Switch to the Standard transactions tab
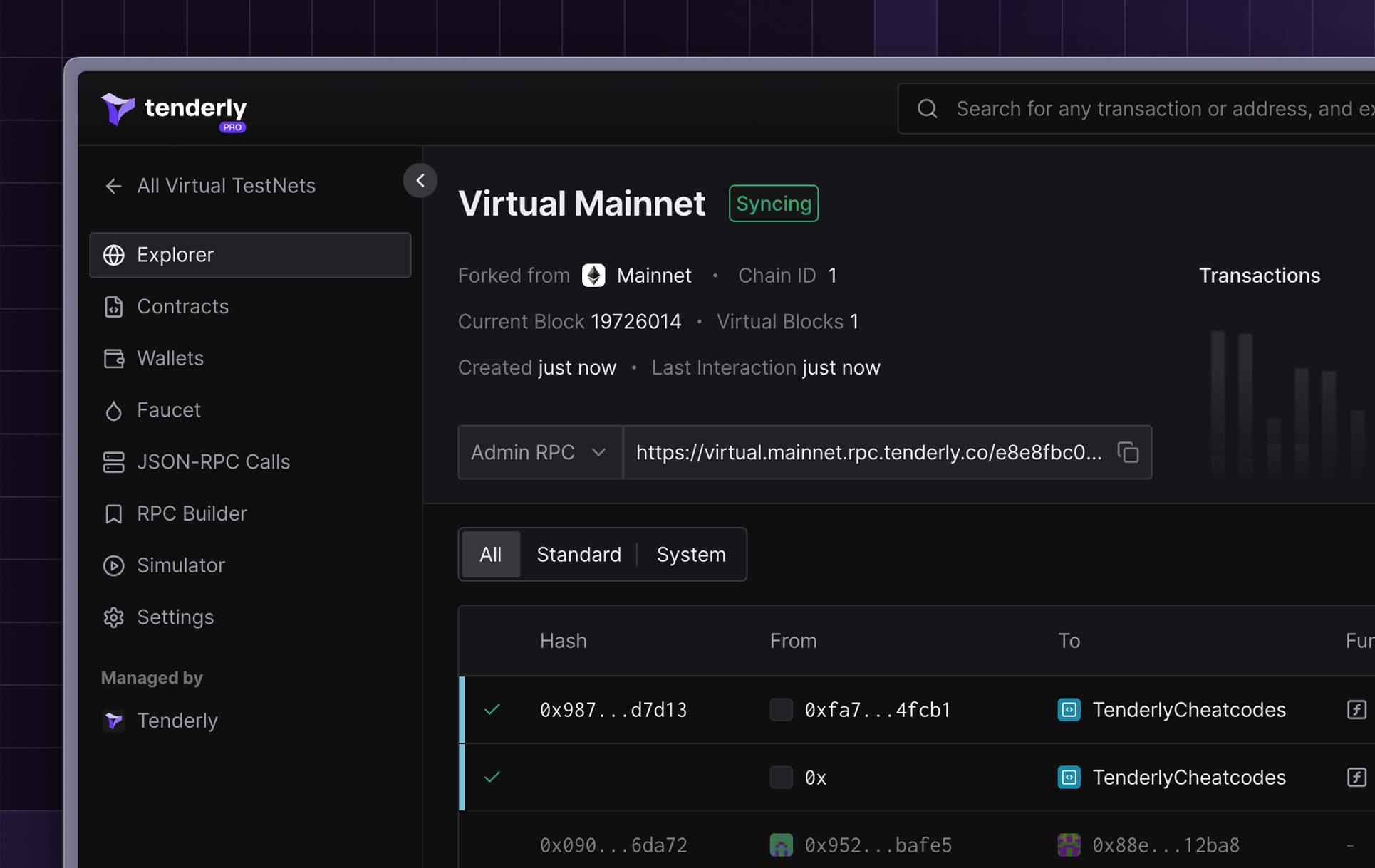The image size is (1375, 868). click(578, 554)
